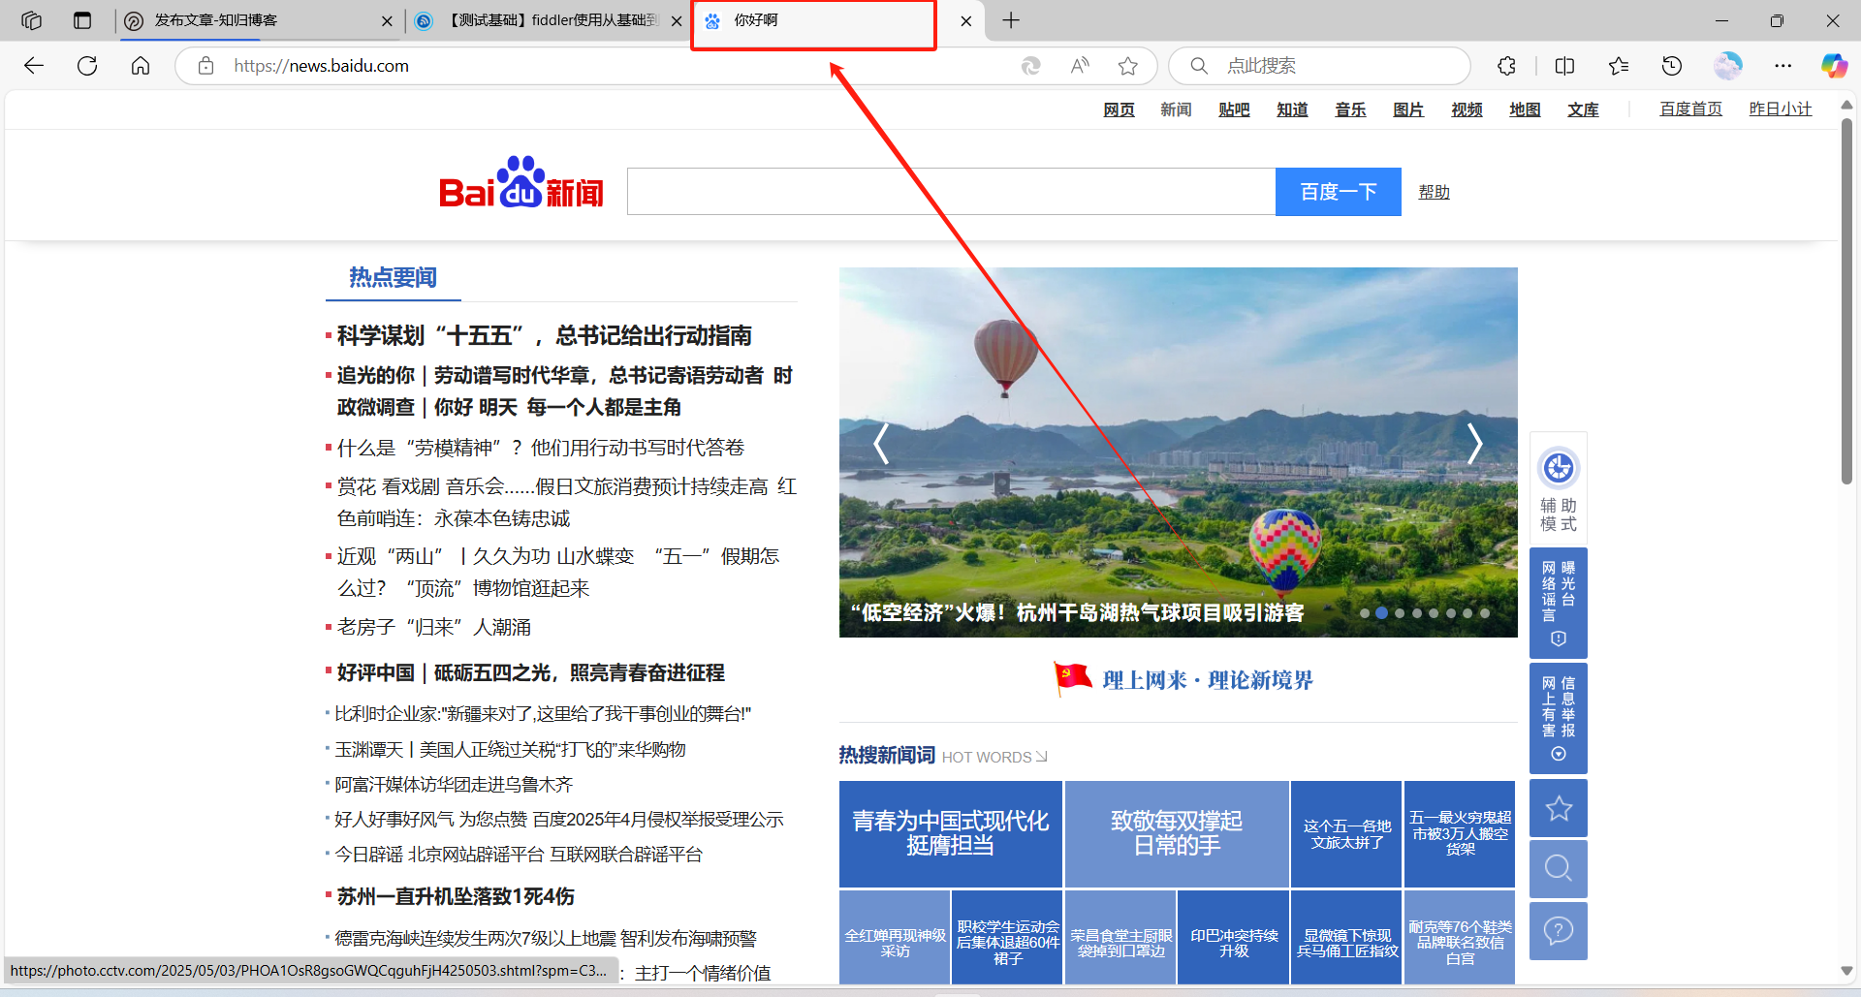1861x997 pixels.
Task: Close the fiddler tutorial tab
Action: tap(677, 20)
